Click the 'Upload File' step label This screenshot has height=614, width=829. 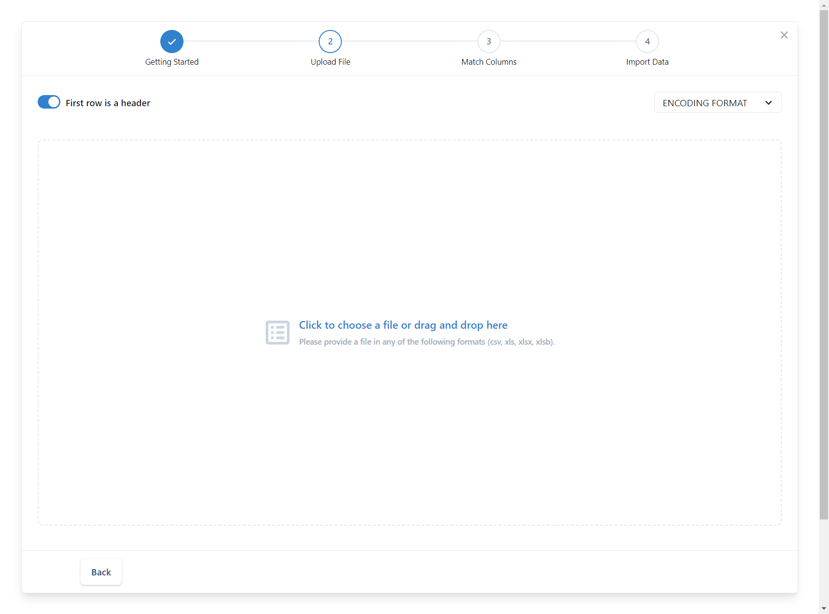coord(330,62)
